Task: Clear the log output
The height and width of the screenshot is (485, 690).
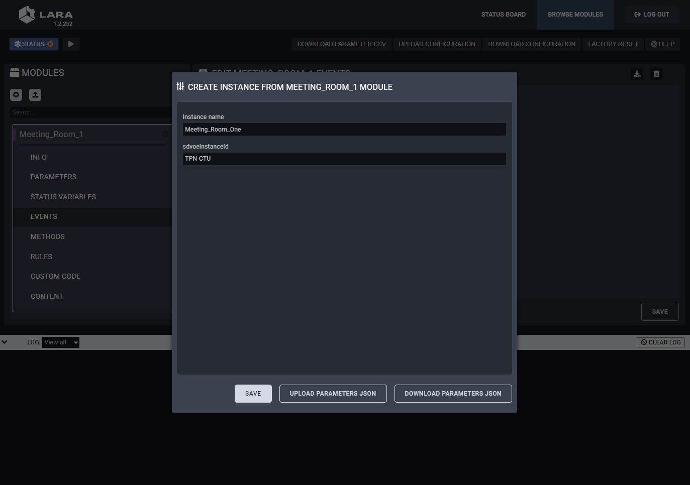Action: pos(660,342)
